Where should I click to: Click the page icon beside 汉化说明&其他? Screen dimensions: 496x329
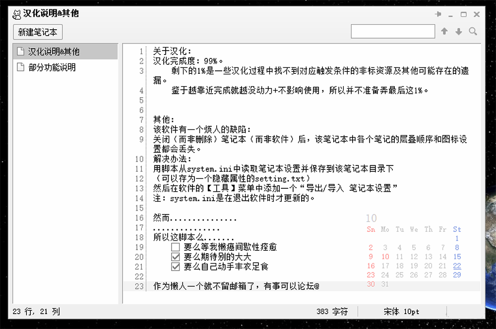pyautogui.click(x=20, y=51)
